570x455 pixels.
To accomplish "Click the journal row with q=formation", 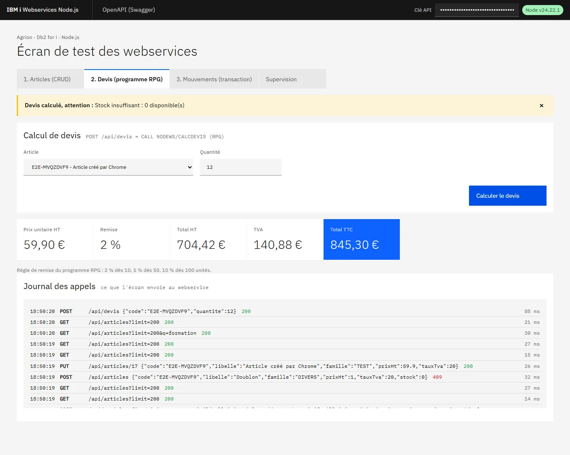I will coord(285,333).
